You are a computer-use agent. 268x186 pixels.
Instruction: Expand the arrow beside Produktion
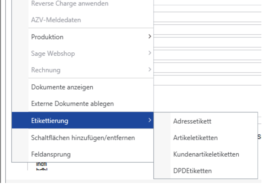point(149,37)
